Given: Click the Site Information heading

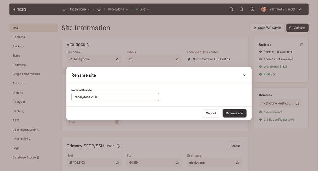Looking at the screenshot, I should 86,28.
